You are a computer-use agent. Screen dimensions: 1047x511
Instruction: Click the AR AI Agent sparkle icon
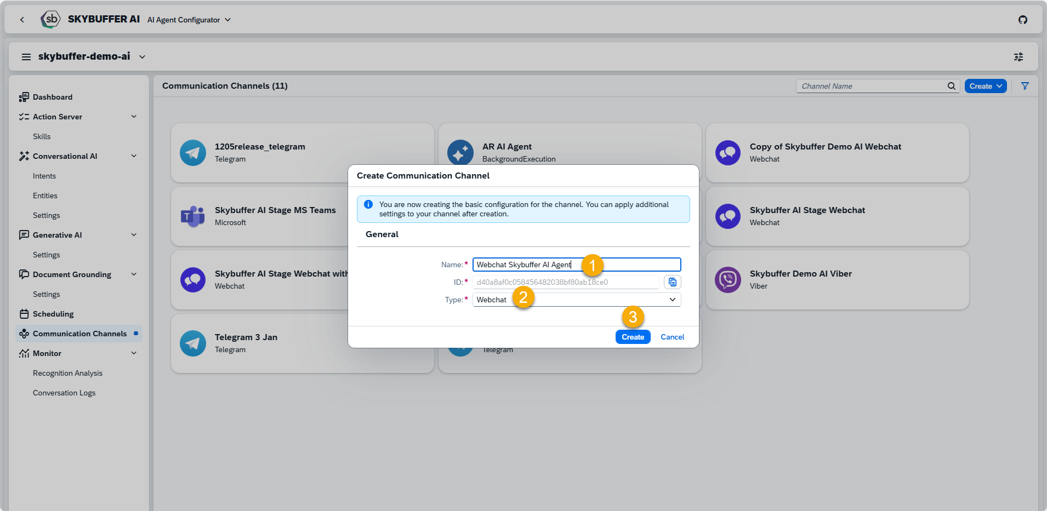tap(460, 153)
